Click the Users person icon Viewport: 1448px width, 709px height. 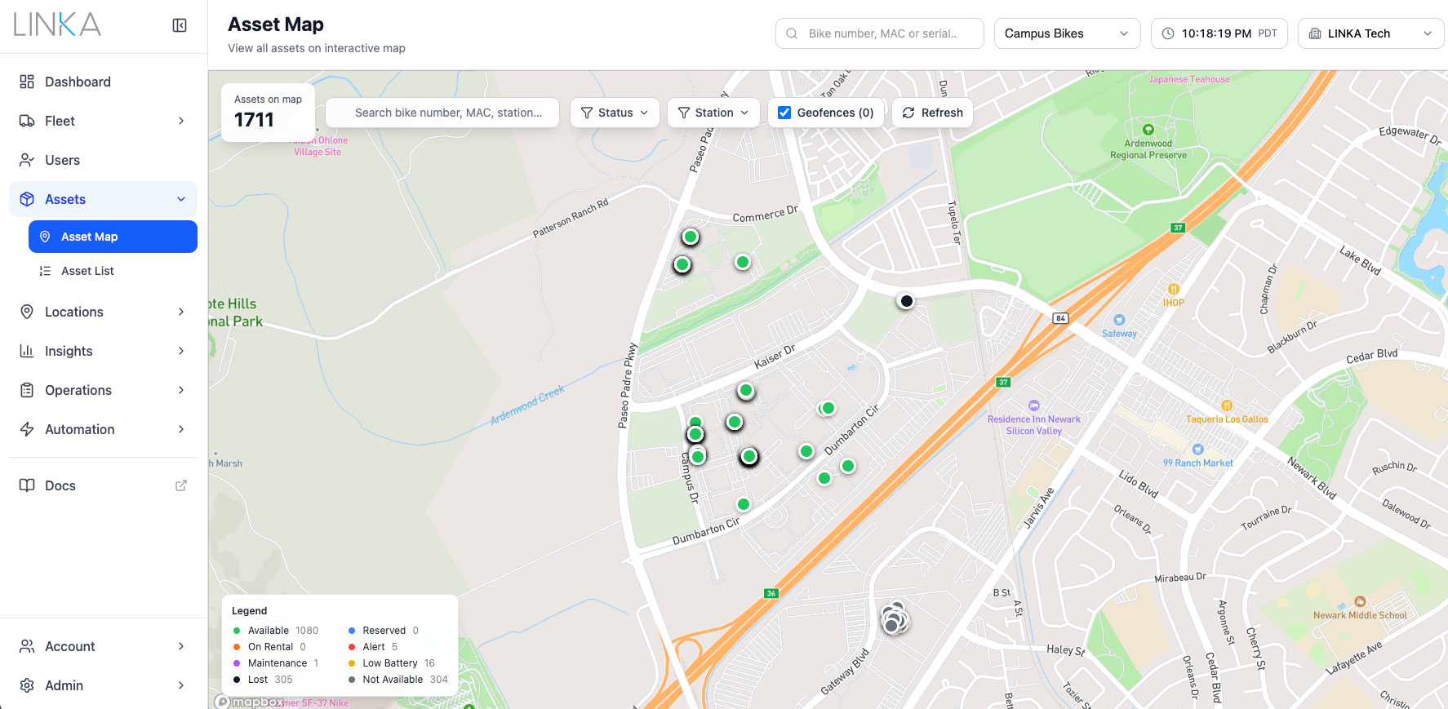pos(27,160)
